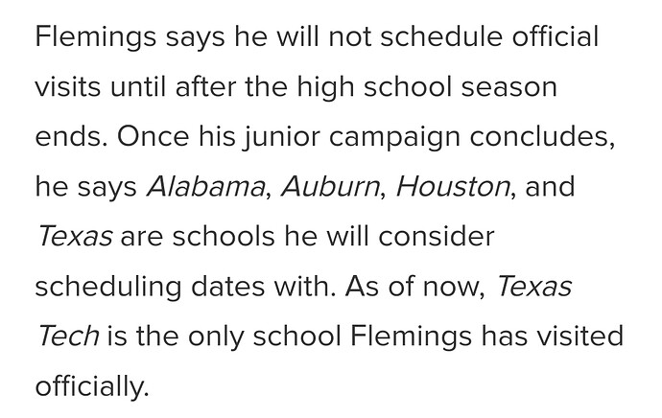Click the word 'scheduling' in sixth line
Viewport: 662px width, 418px height.
[108, 288]
